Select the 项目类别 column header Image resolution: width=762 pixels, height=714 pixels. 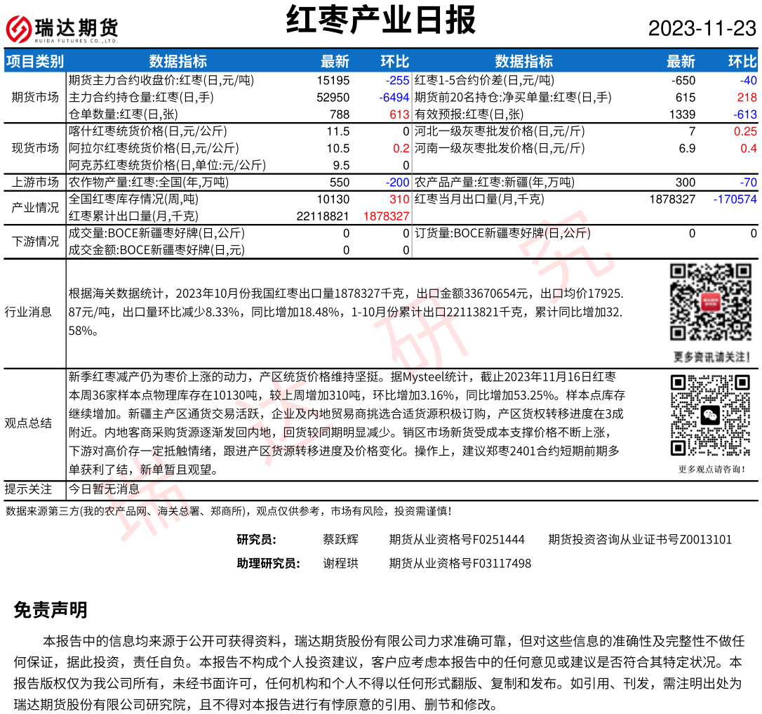pyautogui.click(x=35, y=61)
